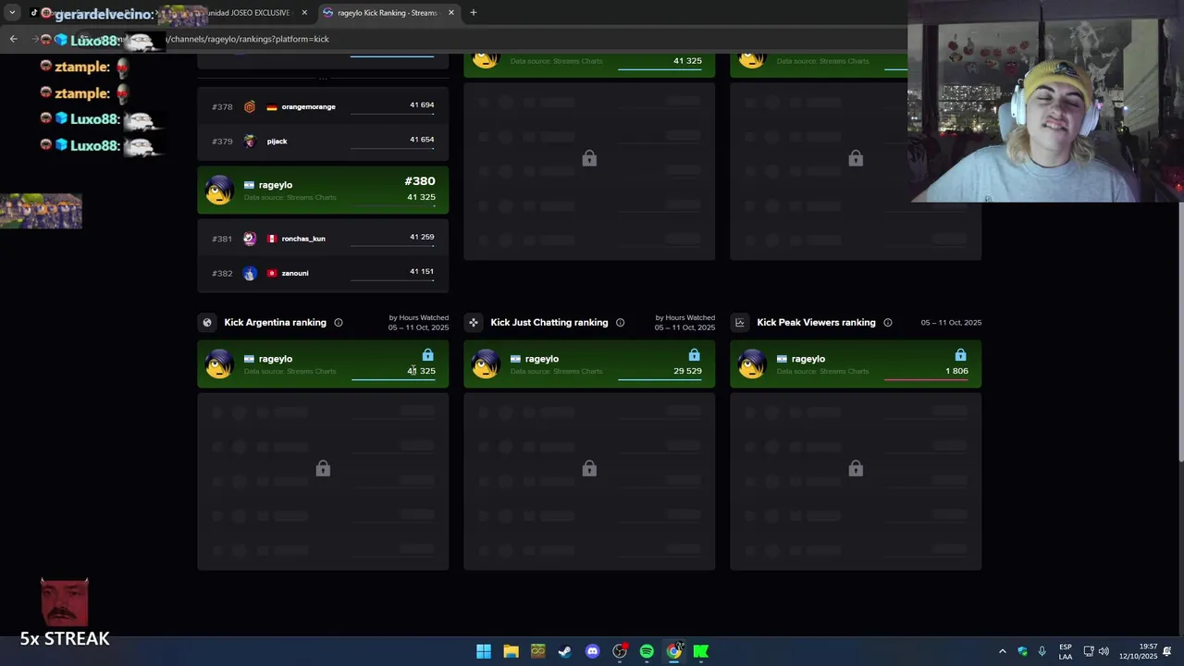Click the 29 529 hours watched value

[x=687, y=371]
